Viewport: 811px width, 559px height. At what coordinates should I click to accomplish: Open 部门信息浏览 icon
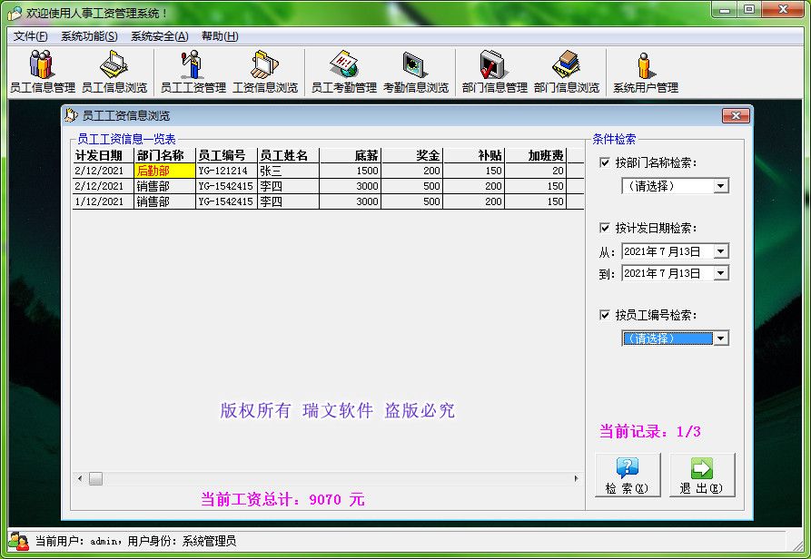point(567,68)
